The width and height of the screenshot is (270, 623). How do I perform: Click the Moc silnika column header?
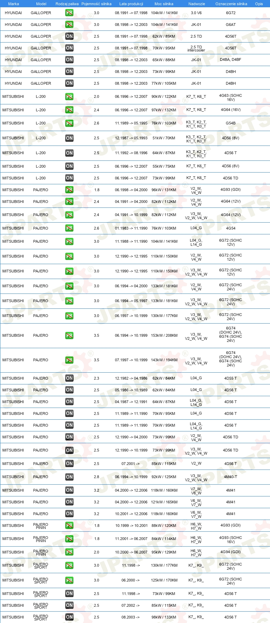[x=164, y=4]
